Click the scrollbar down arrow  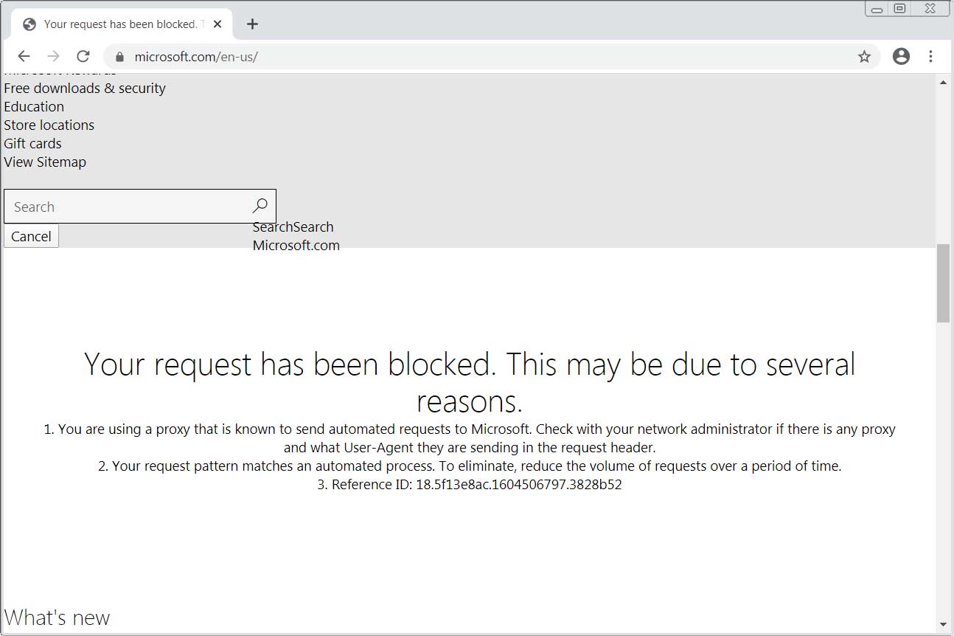pyautogui.click(x=943, y=624)
